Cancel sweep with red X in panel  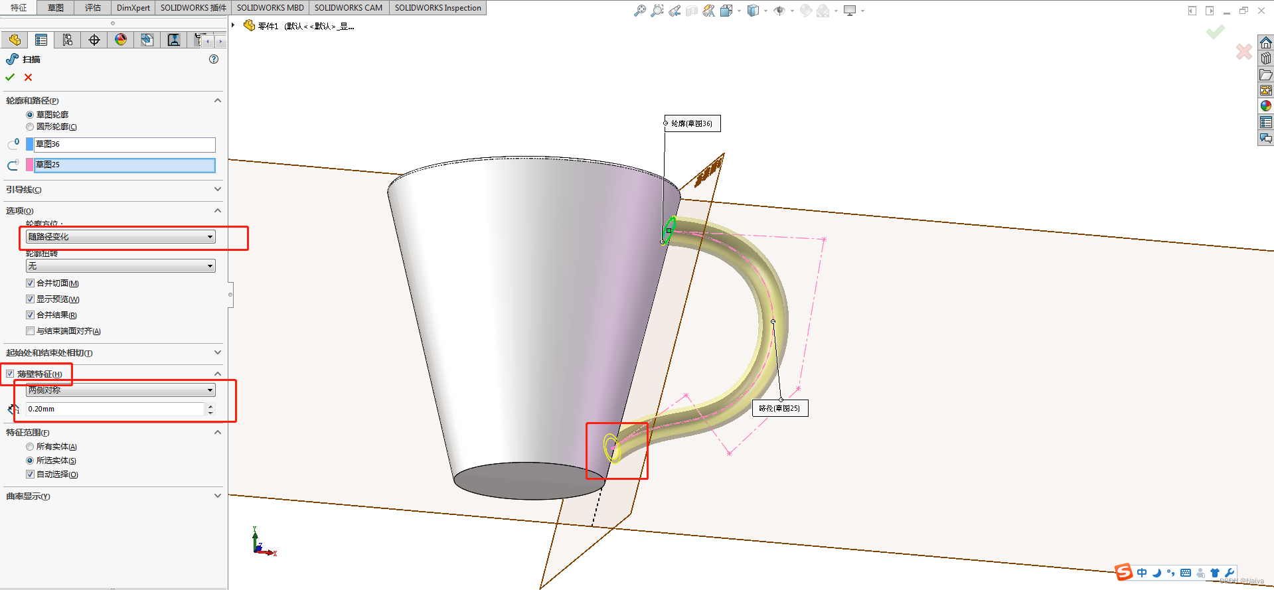coord(29,77)
